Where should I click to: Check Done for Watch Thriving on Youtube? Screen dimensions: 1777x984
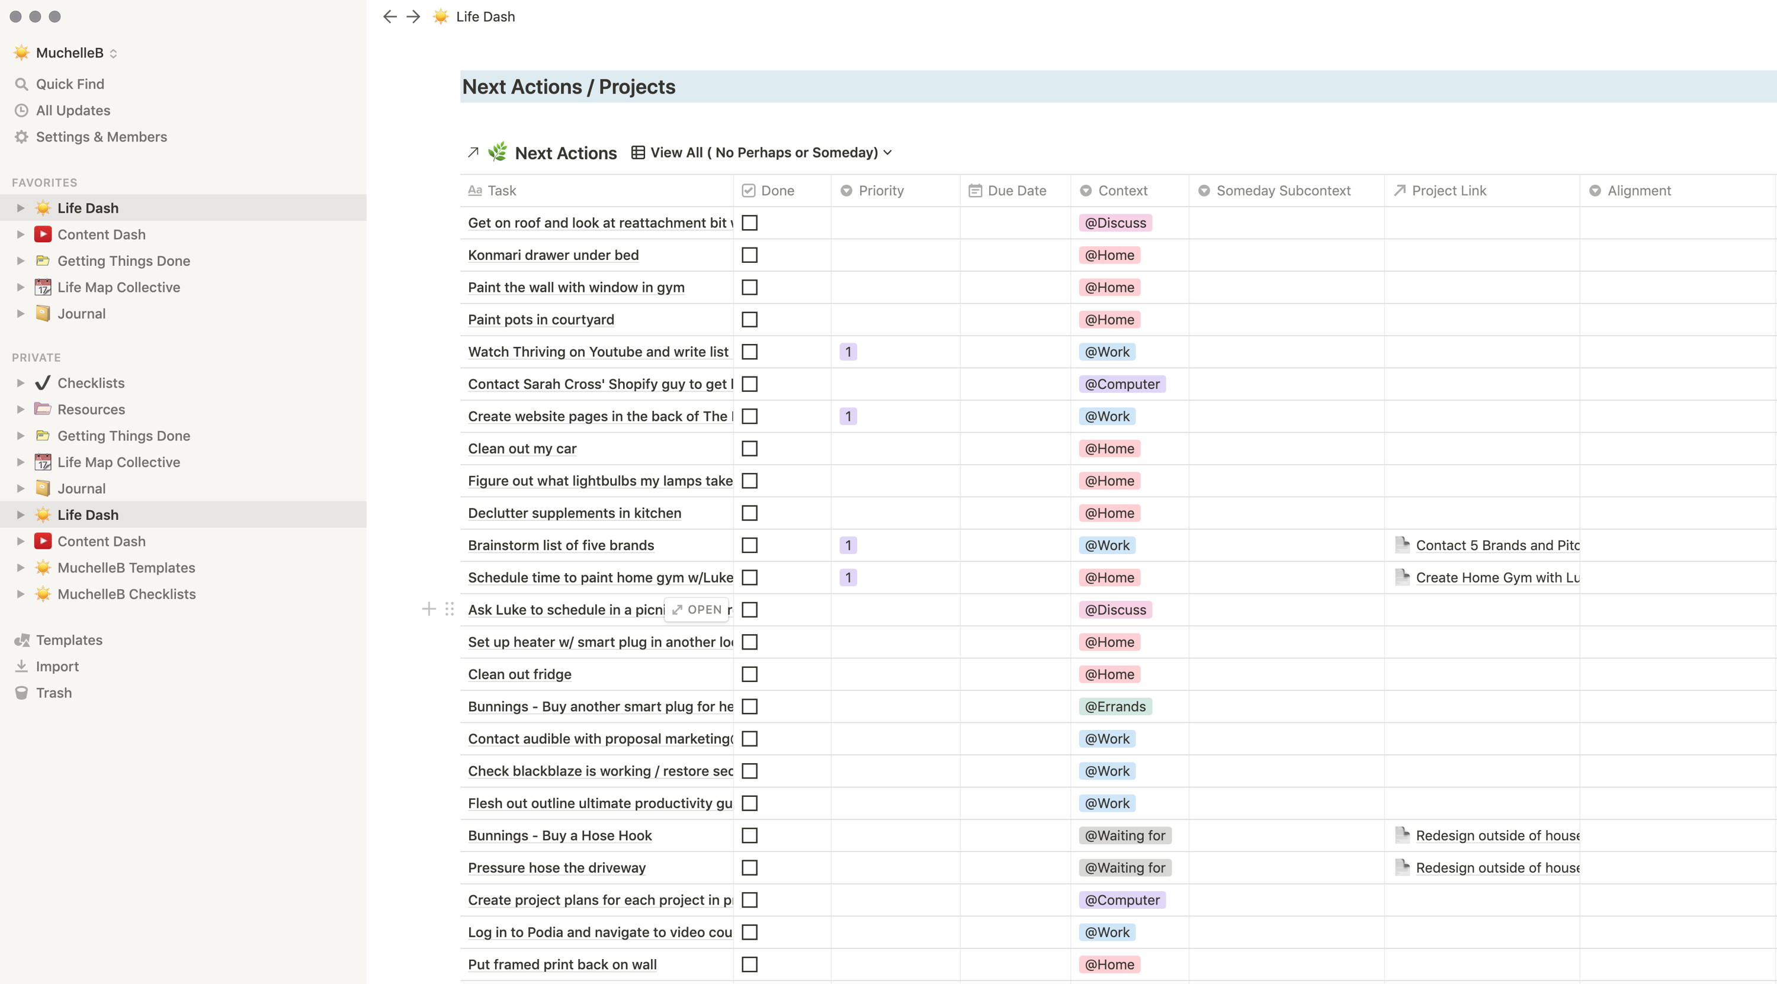pyautogui.click(x=749, y=352)
